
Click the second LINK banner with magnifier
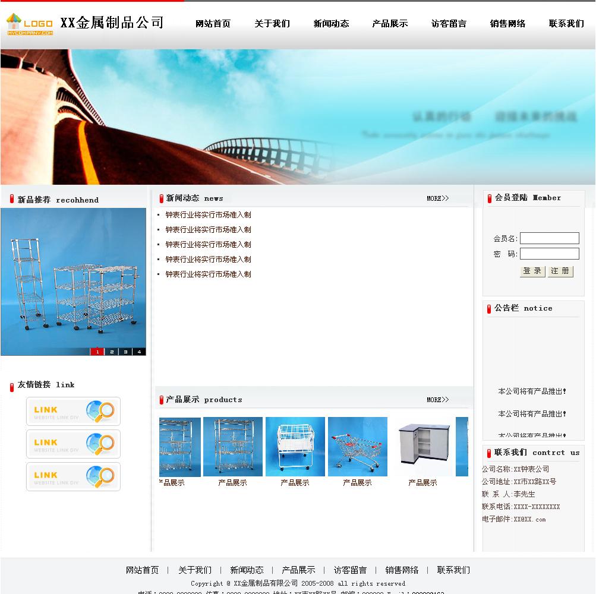click(73, 444)
